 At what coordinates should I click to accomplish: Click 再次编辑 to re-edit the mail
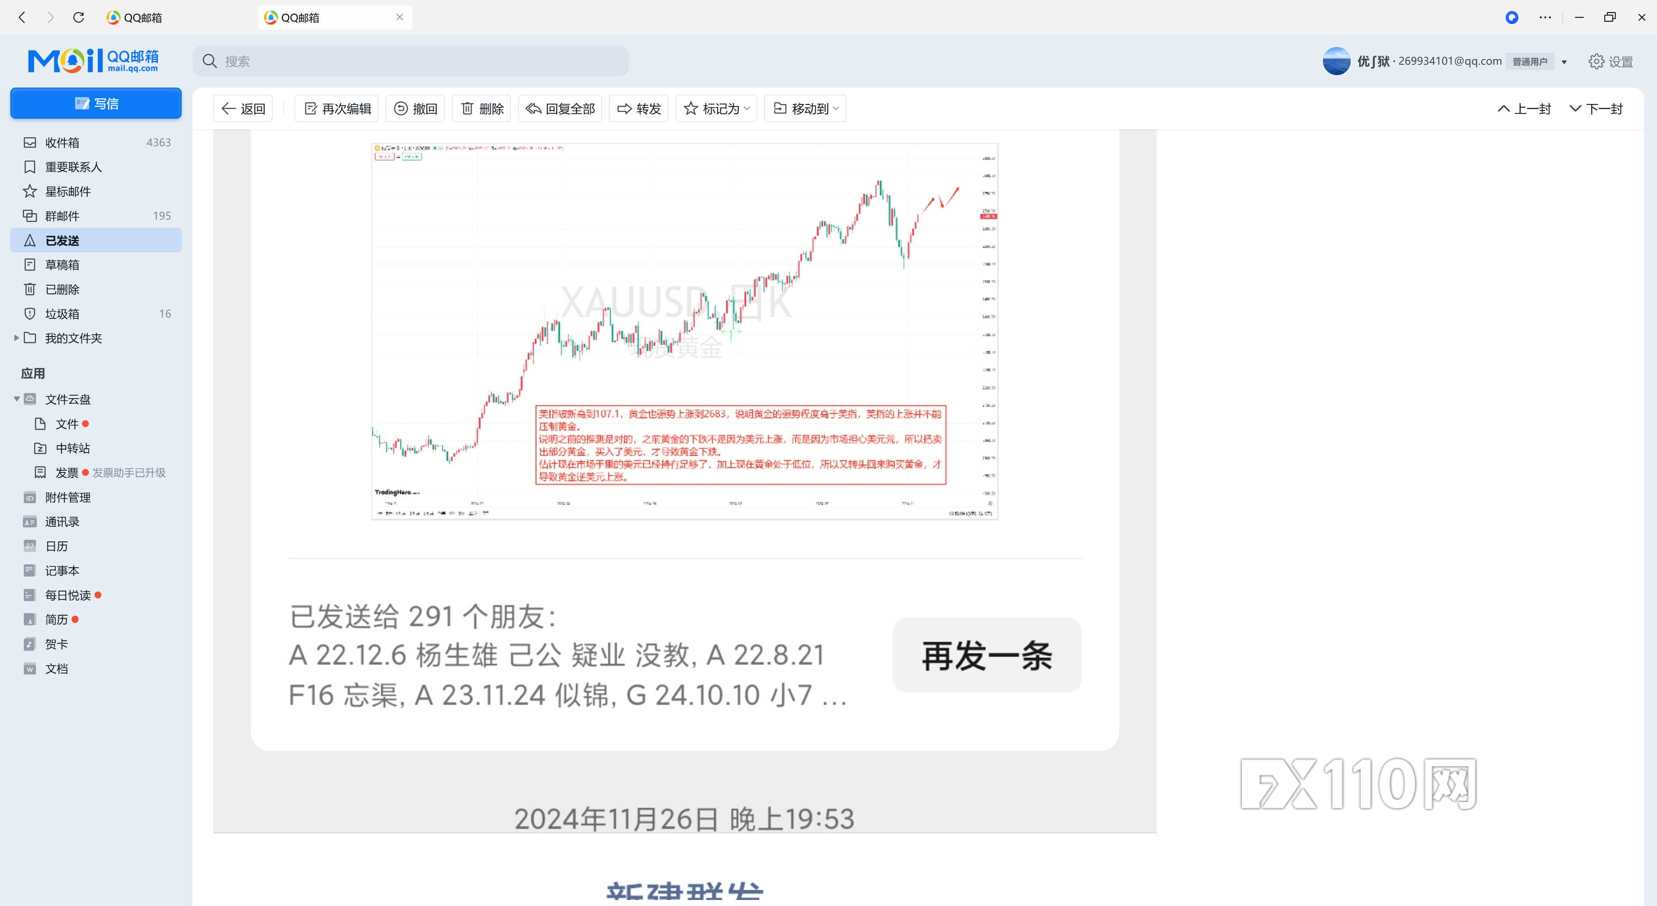337,109
